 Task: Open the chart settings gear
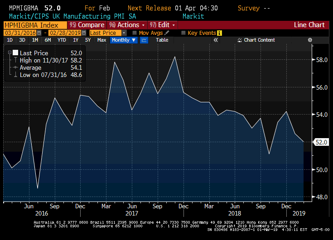click(x=310, y=40)
